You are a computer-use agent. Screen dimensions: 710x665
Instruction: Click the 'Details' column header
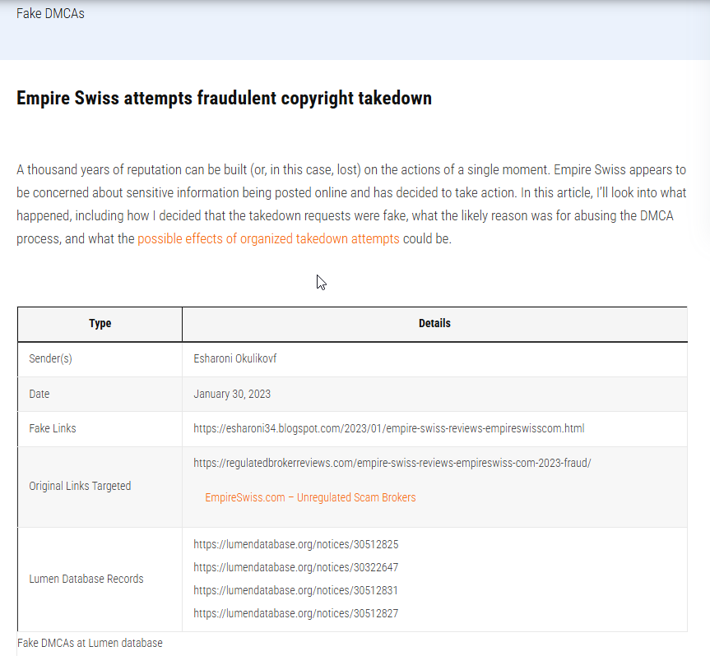tap(434, 323)
